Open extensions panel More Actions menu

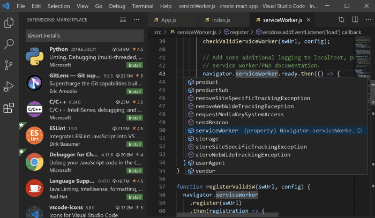tap(137, 20)
